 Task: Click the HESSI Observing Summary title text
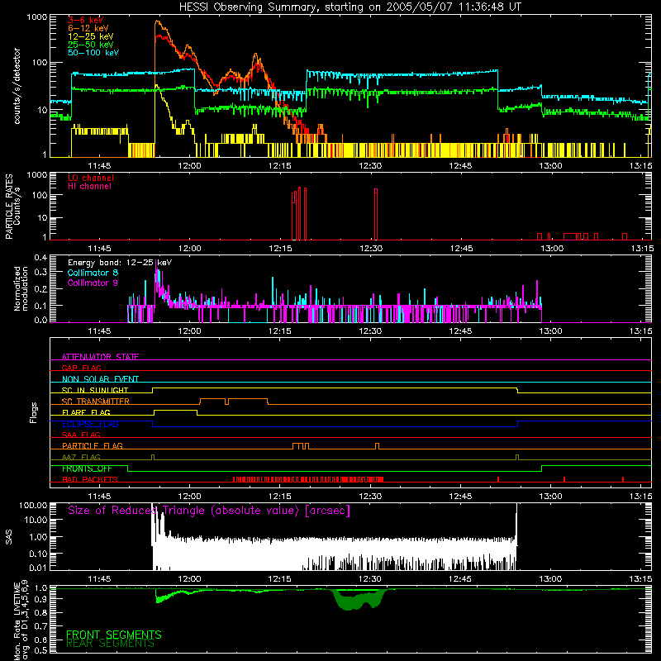click(350, 7)
